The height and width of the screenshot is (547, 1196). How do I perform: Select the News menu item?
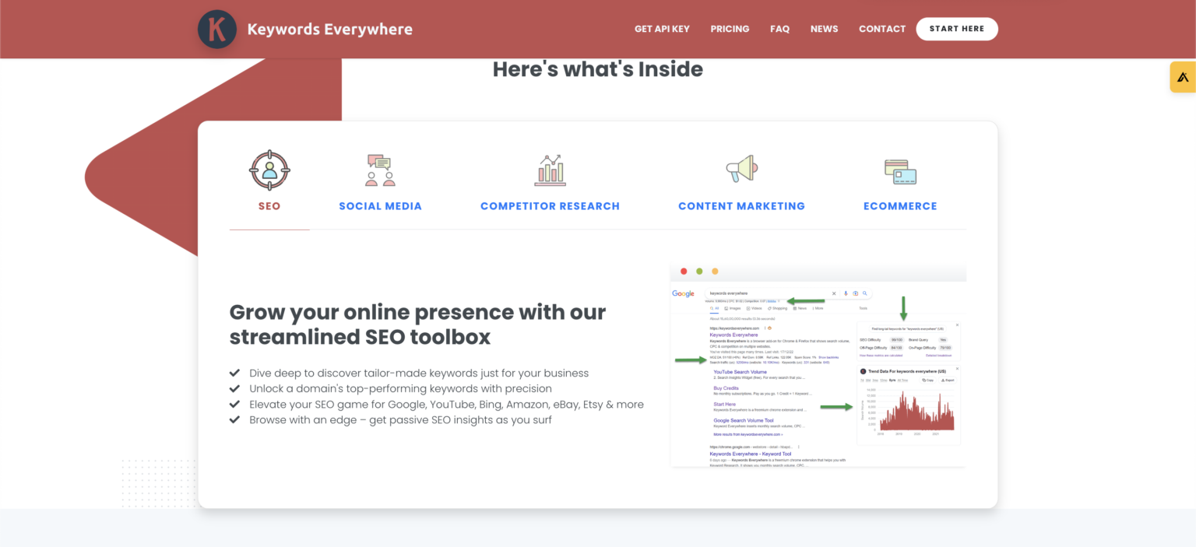(824, 29)
